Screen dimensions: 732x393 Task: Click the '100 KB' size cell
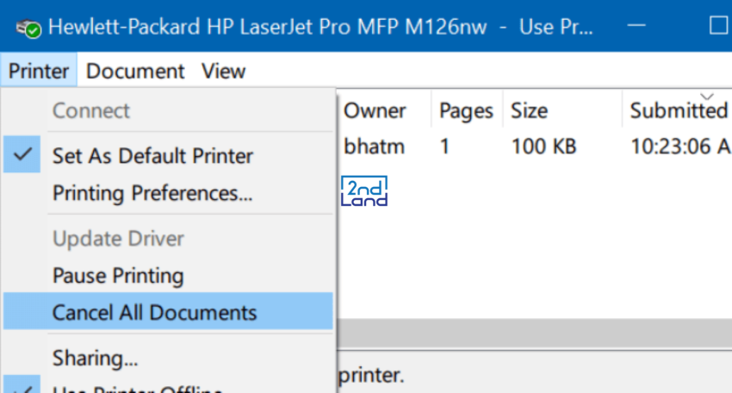click(543, 147)
